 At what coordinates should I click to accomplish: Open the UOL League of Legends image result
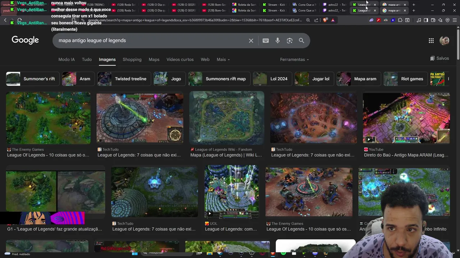coord(231,192)
